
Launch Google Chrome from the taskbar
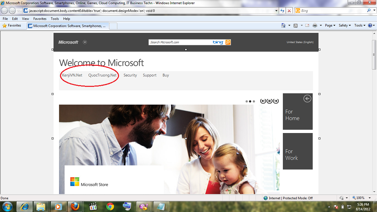[110, 206]
